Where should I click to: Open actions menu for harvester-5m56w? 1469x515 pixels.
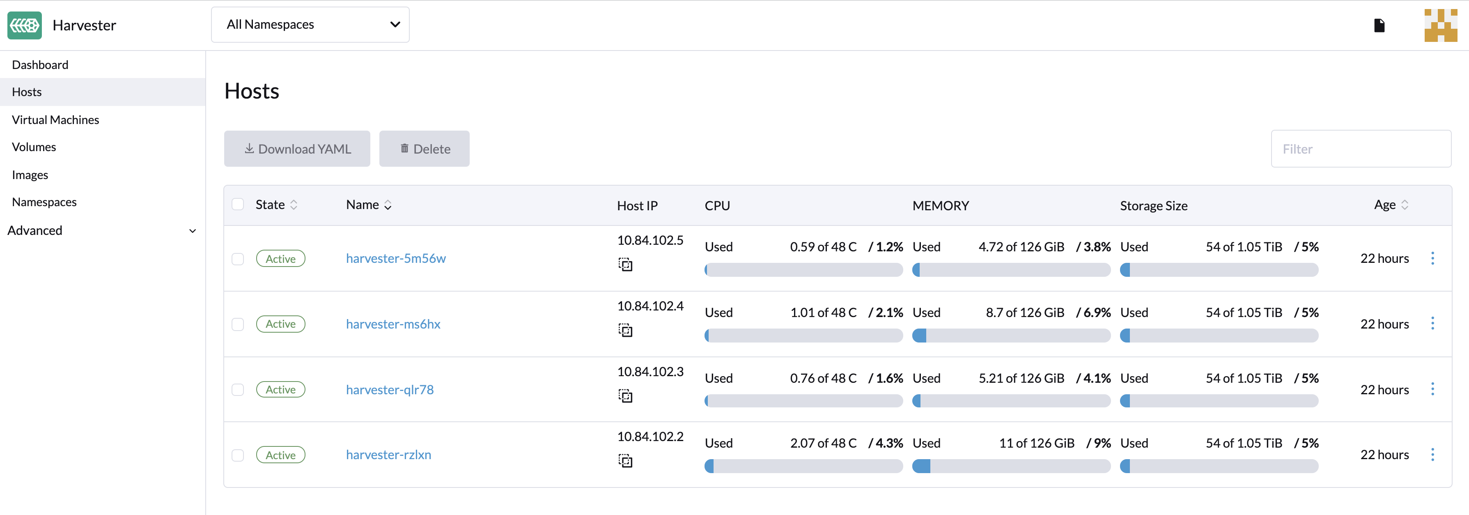(1432, 258)
